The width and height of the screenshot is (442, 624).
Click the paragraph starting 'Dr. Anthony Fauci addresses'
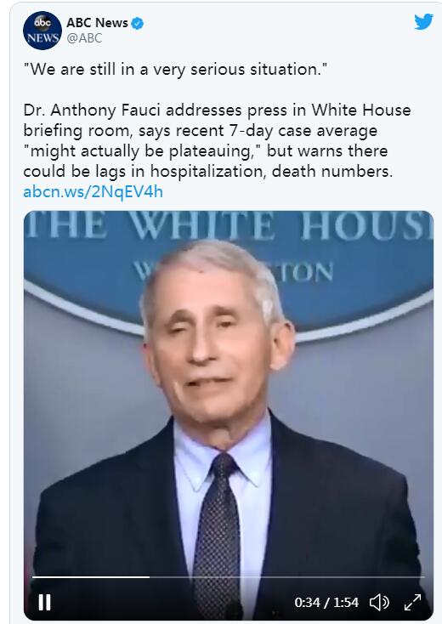pyautogui.click(x=218, y=141)
